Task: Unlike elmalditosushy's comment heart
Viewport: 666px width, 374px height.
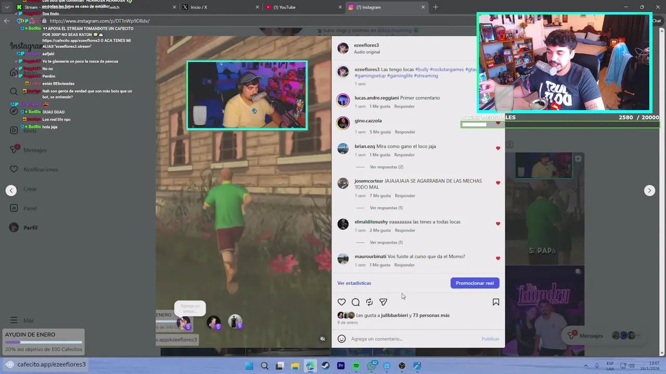Action: coord(498,224)
